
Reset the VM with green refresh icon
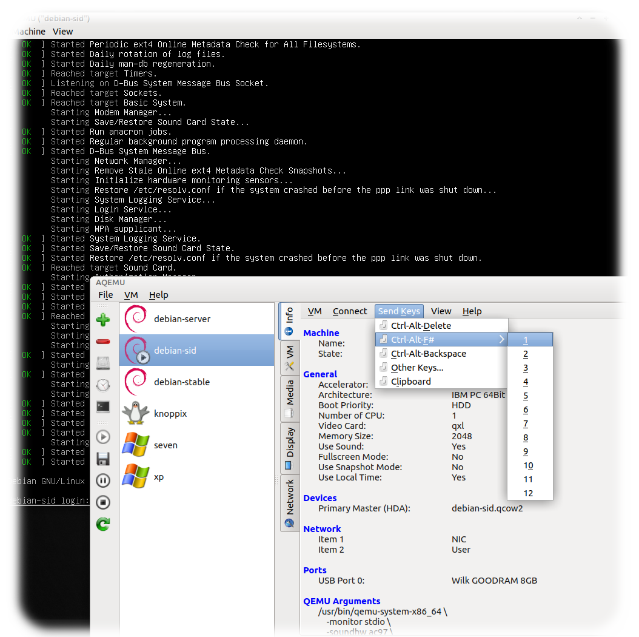click(103, 524)
